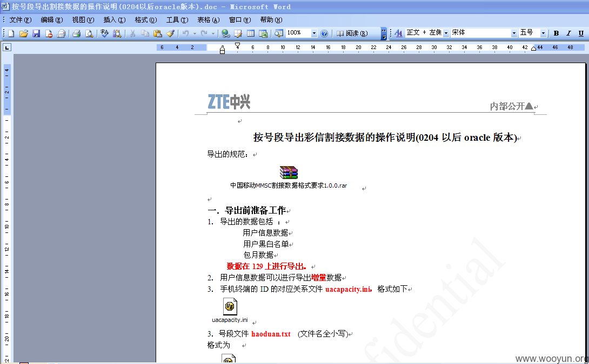The width and height of the screenshot is (589, 364).
Task: Click the embedded uacapacity.ini file icon
Action: pos(230,306)
